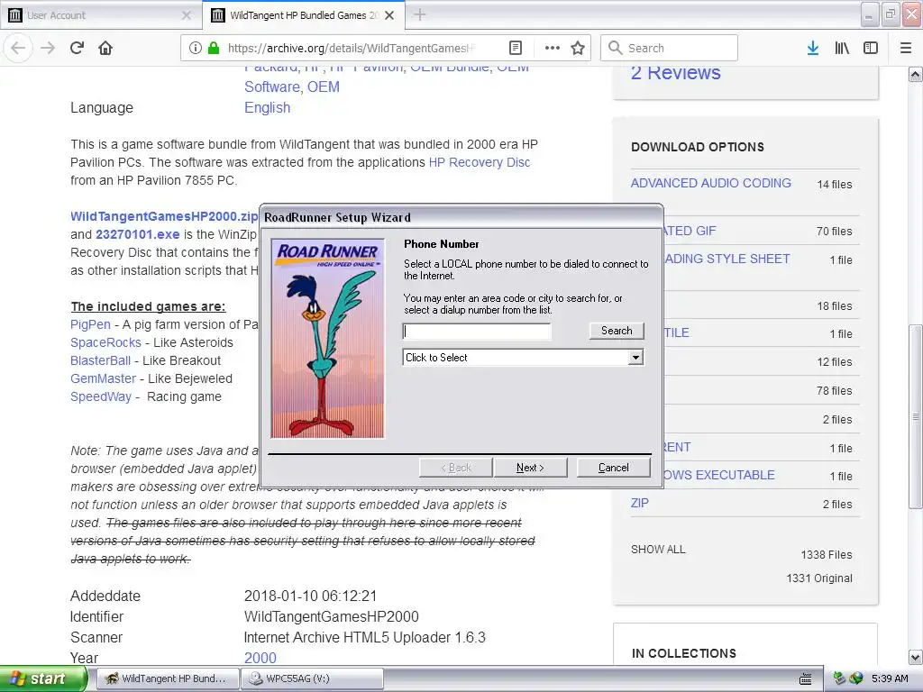This screenshot has height=692, width=923.
Task: Click the globe system tray icon
Action: coord(856,678)
